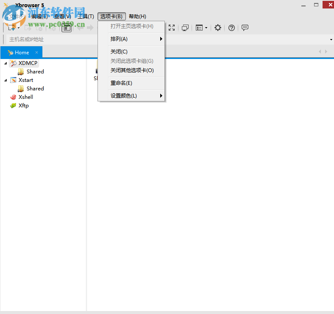The image size is (334, 314).
Task: Open the new session dropdown arrow
Action: click(x=19, y=28)
